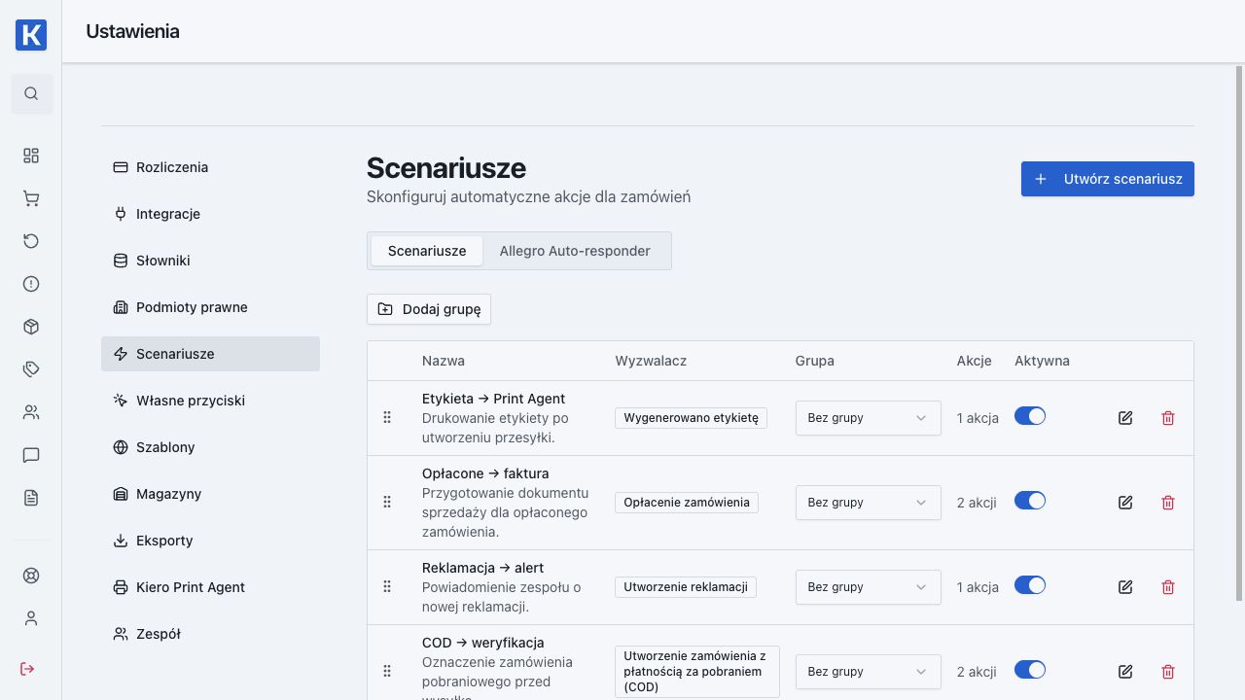Image resolution: width=1245 pixels, height=700 pixels.
Task: Click the drag handle of Opłacone → faktura row
Action: [387, 503]
